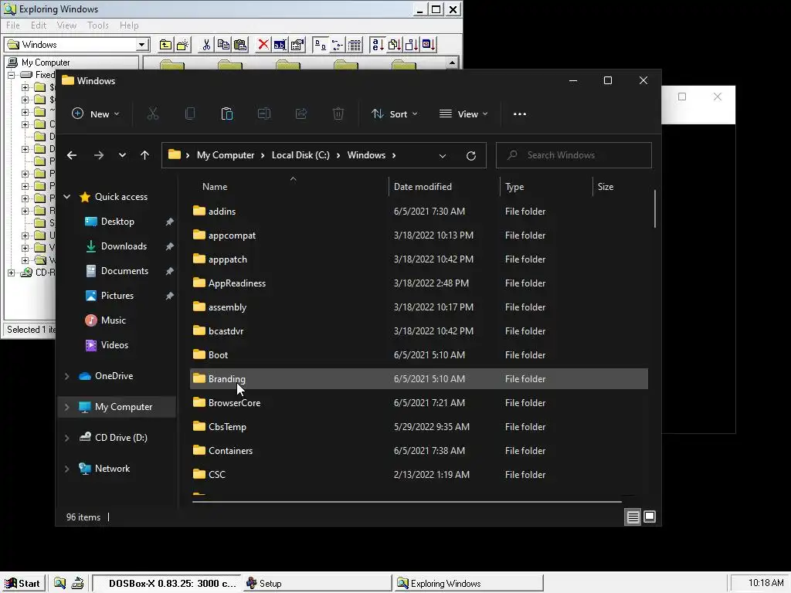Expand the CD-ROM tree node

(x=11, y=273)
